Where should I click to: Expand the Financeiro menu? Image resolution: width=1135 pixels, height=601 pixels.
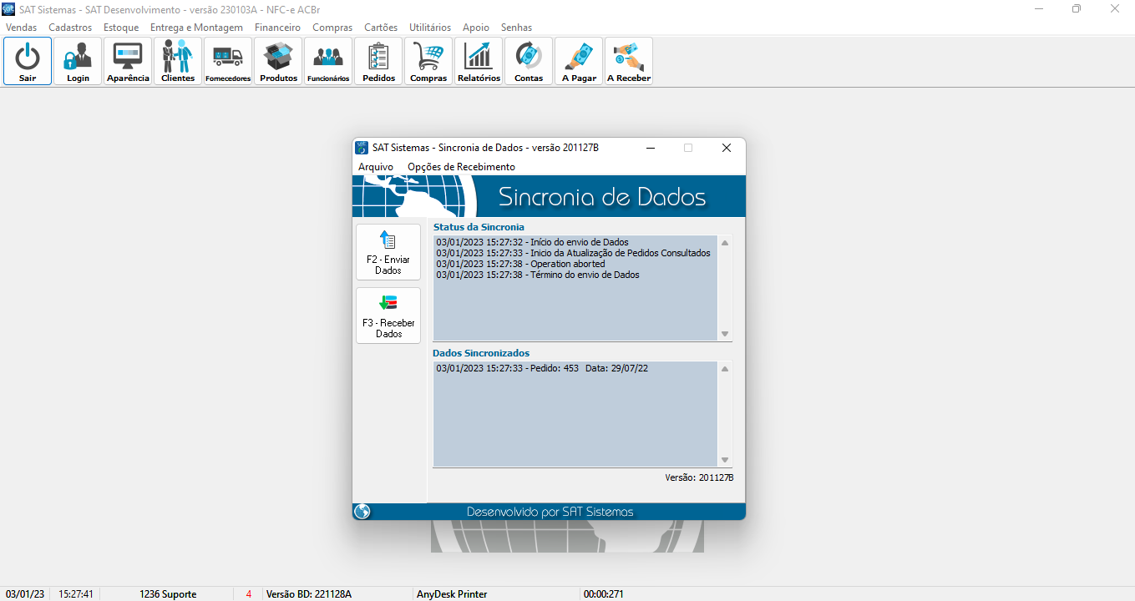277,28
